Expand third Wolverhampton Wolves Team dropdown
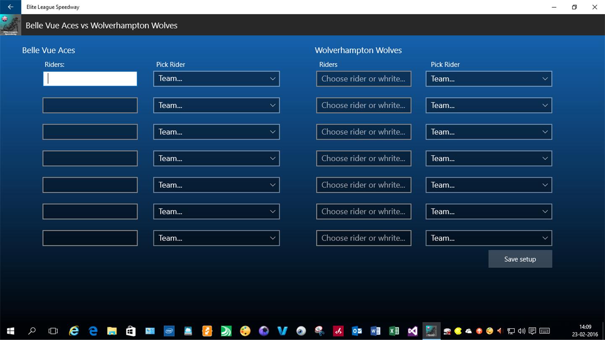The height and width of the screenshot is (340, 605). [489, 132]
